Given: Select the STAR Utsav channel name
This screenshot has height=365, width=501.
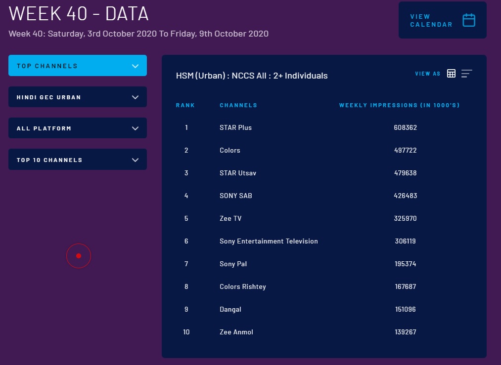Looking at the screenshot, I should click(237, 173).
